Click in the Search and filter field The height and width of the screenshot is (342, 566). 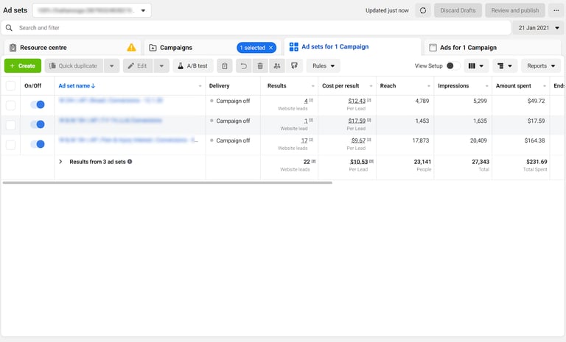pos(256,28)
